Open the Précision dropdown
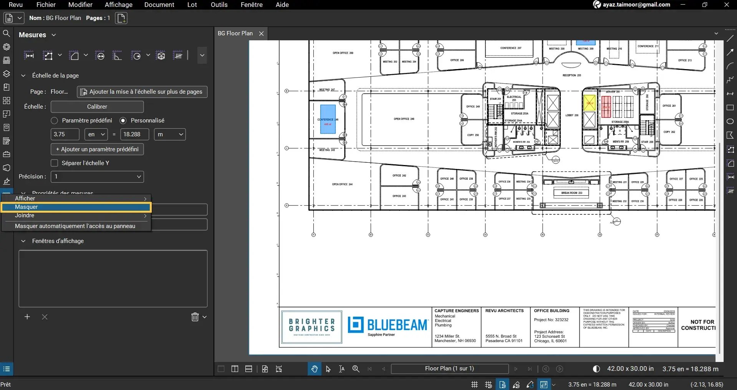This screenshot has width=737, height=390. tap(97, 177)
